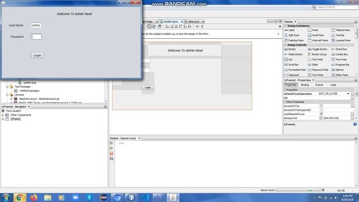359x202 pixels.
Task: Open defaultCloseOperation dropdown
Action: tap(348, 94)
